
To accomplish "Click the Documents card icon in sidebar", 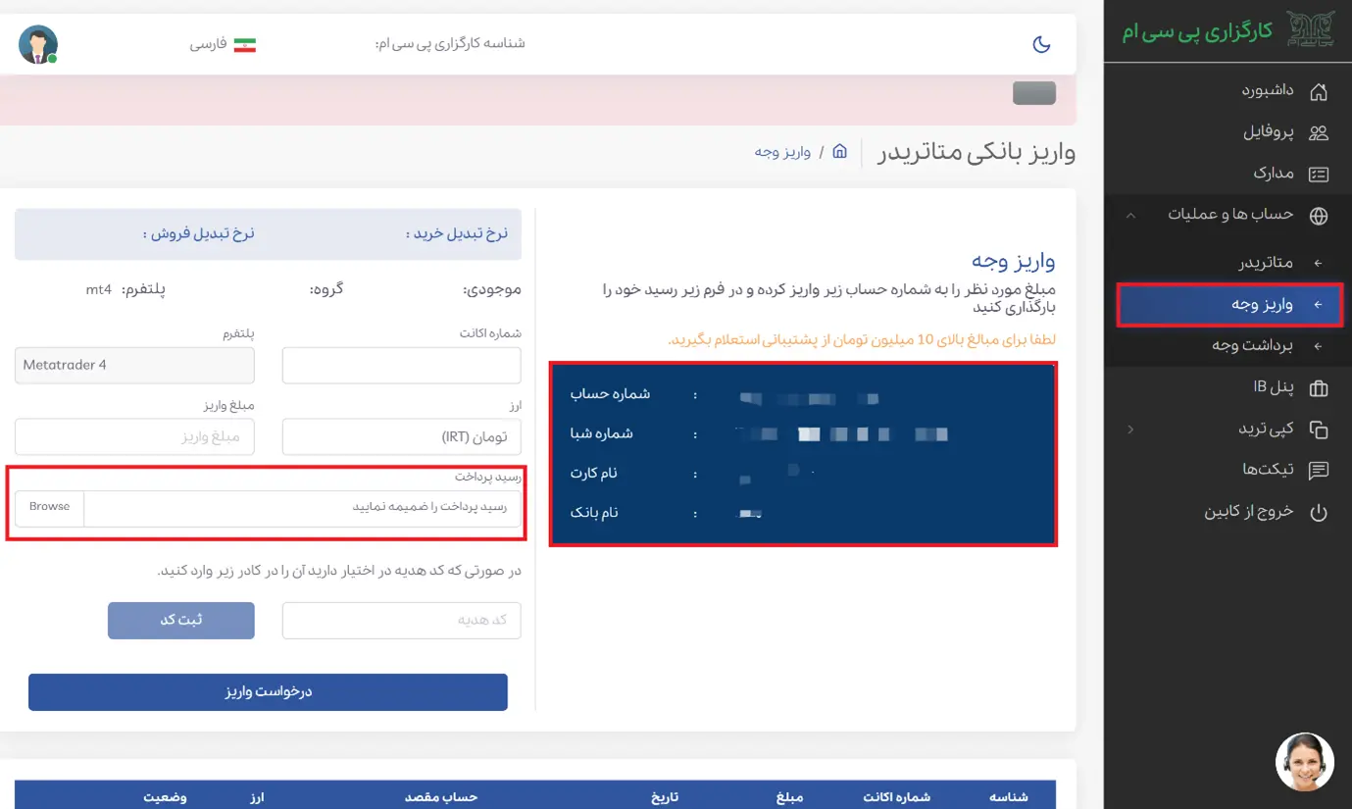I will pyautogui.click(x=1319, y=174).
